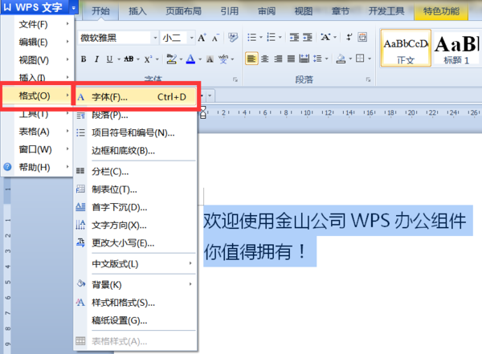Apply paragraph shading fill
Image resolution: width=482 pixels, height=354 pixels.
[x=341, y=59]
